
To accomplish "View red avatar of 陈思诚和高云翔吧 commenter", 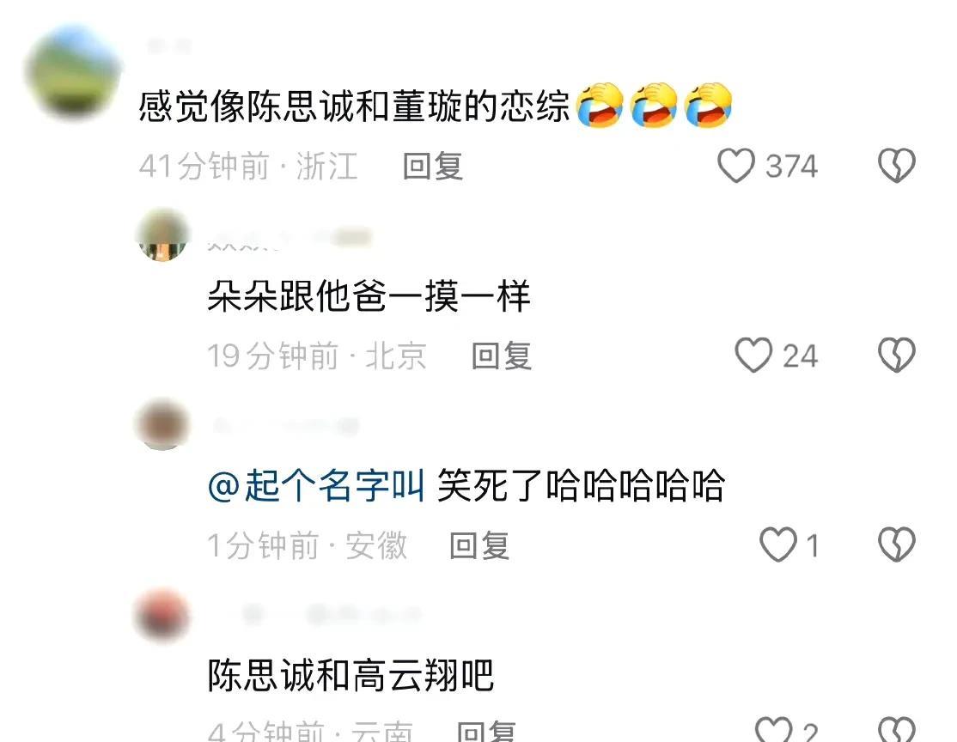I will (162, 615).
